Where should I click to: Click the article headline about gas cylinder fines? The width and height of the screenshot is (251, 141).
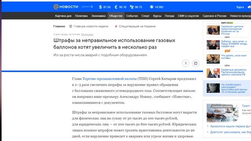coord(114,43)
